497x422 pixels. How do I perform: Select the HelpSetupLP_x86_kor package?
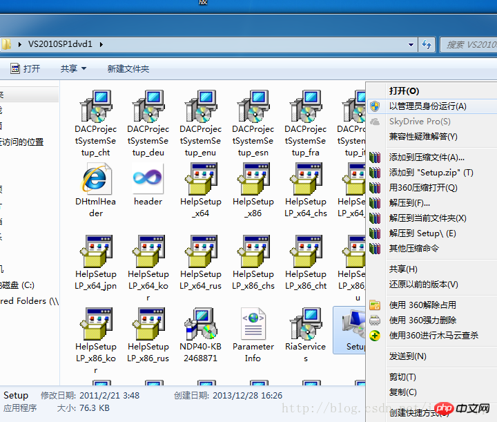point(96,324)
